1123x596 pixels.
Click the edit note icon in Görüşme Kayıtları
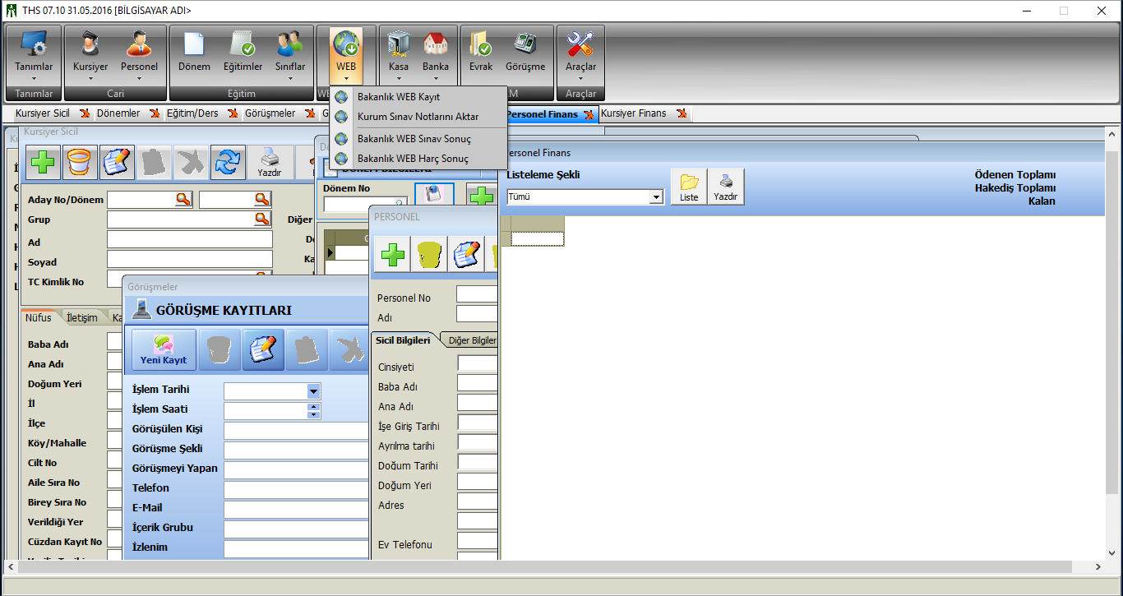point(263,349)
